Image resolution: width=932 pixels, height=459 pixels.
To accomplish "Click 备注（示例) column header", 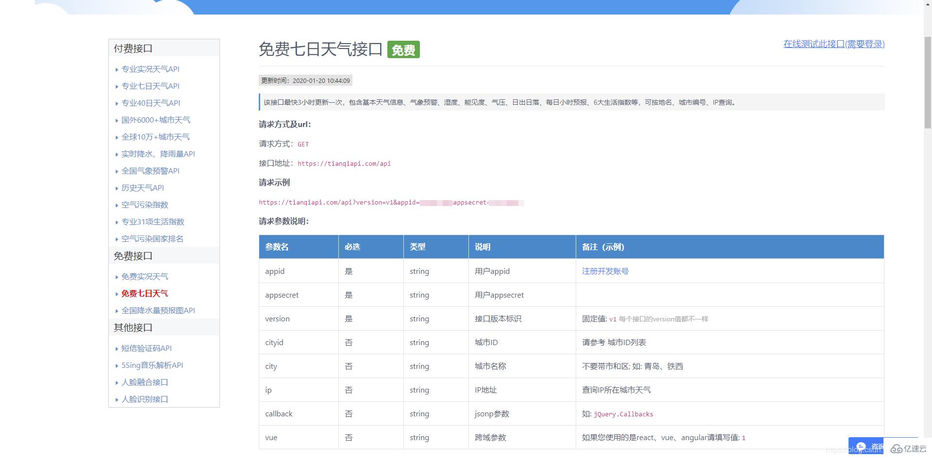I will tap(730, 247).
